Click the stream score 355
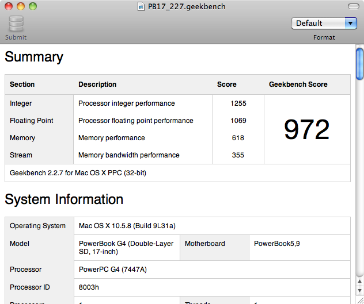The height and width of the screenshot is (304, 364). [x=238, y=155]
